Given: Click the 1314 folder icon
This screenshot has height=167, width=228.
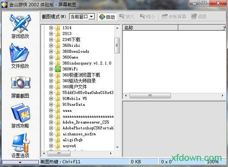Looking at the screenshot, I should [x=58, y=28].
